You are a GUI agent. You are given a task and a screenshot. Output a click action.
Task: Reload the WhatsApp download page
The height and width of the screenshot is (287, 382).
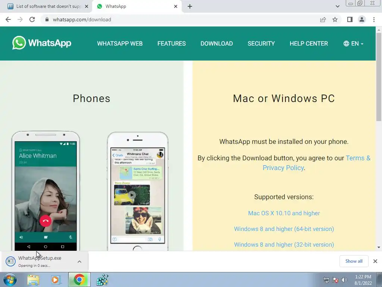32,19
